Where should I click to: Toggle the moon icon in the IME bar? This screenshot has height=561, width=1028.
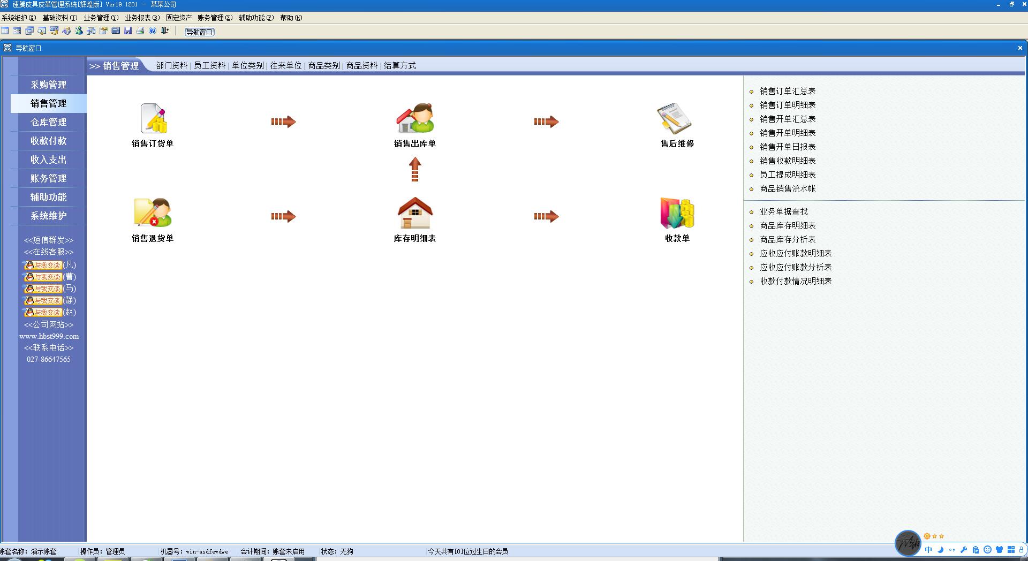click(x=940, y=550)
